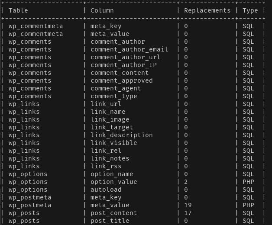Click the Column header text

[102, 10]
